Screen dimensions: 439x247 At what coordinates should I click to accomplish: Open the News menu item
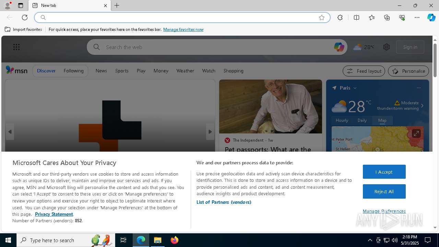(101, 71)
